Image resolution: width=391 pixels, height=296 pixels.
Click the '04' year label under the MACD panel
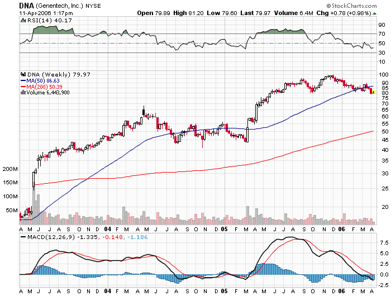point(107,292)
